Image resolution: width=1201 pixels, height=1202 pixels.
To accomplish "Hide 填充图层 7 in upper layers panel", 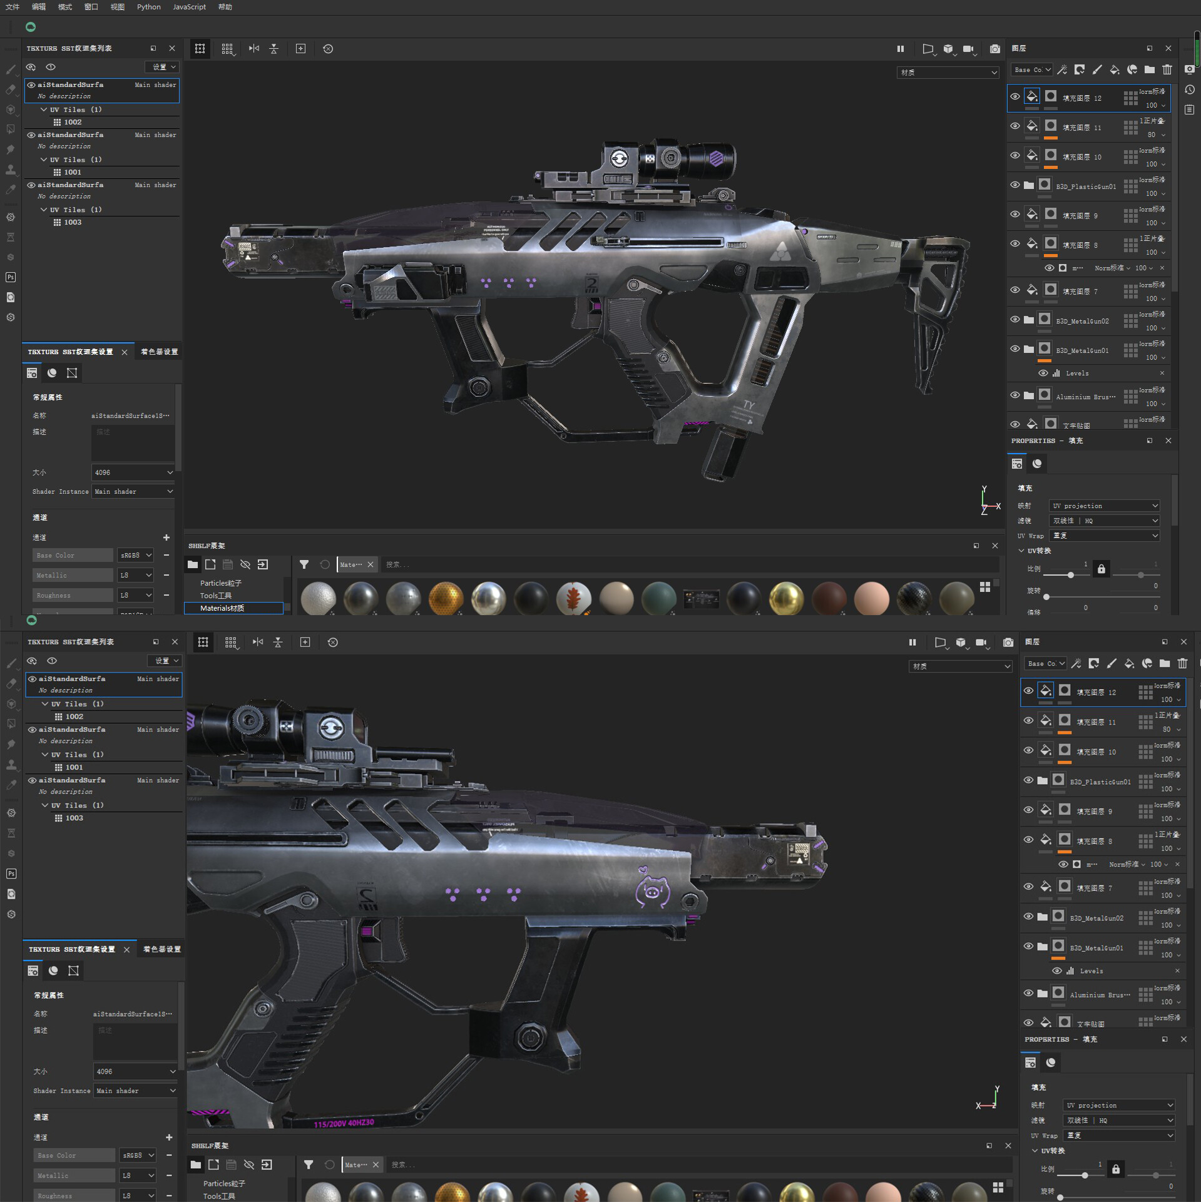I will 1014,290.
